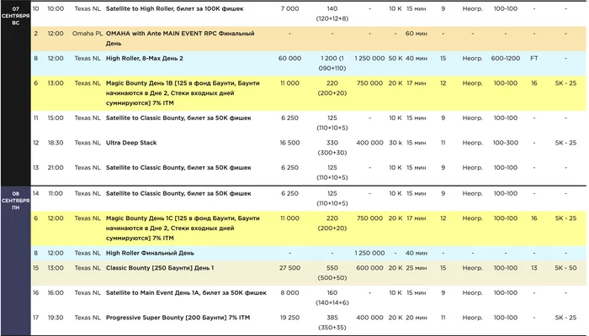The height and width of the screenshot is (336, 589).
Task: Select '20 мин' in Progressive Super Bounty row
Action: pyautogui.click(x=417, y=318)
